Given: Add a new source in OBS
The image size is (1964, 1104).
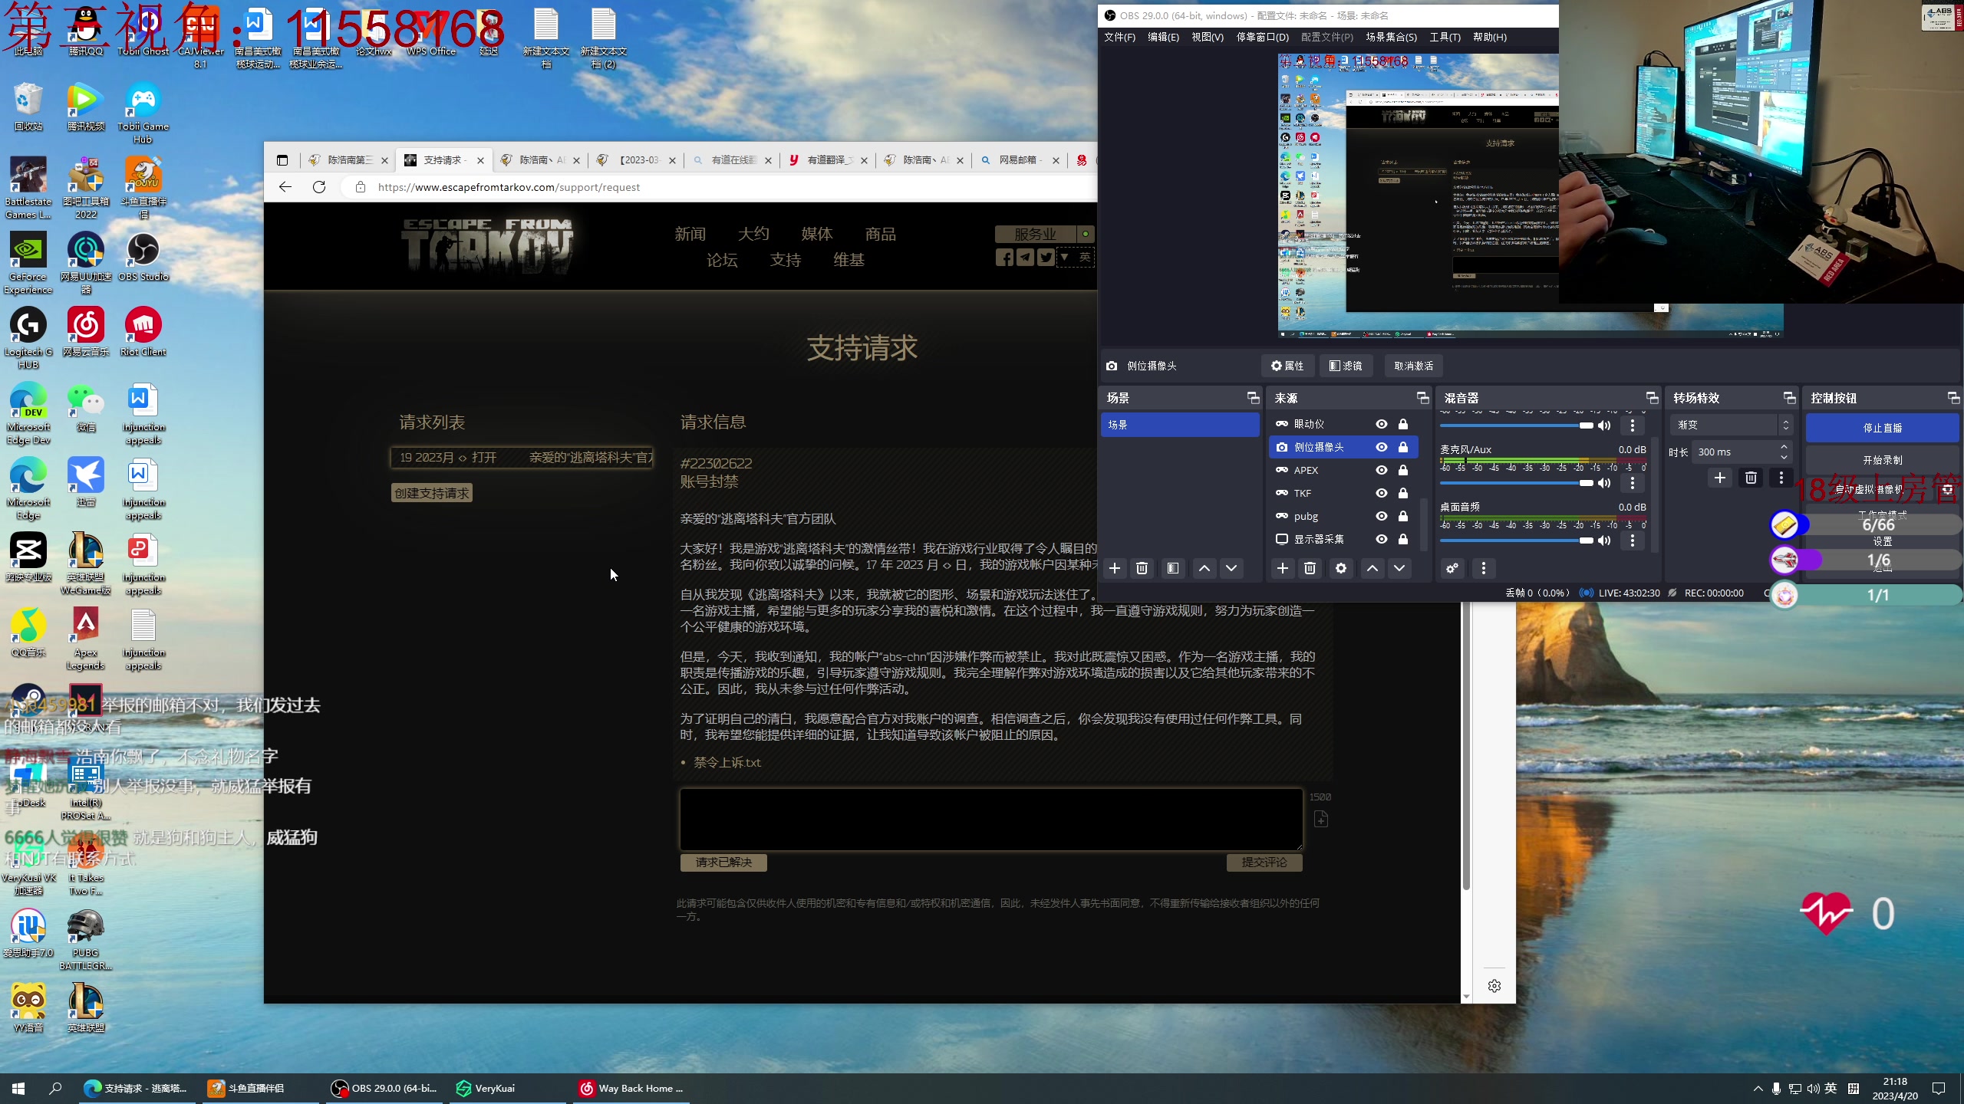Looking at the screenshot, I should [1282, 568].
